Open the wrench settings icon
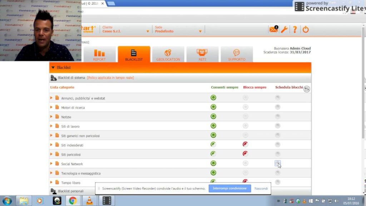This screenshot has width=366, height=206. click(x=284, y=30)
